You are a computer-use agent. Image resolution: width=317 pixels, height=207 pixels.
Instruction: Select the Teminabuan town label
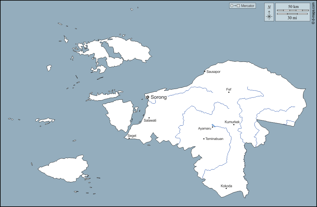214,139
